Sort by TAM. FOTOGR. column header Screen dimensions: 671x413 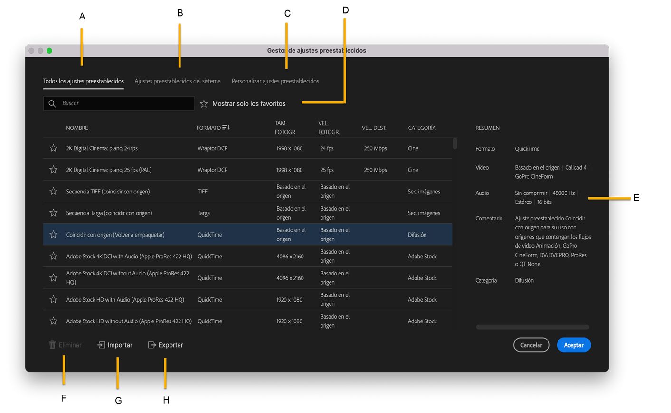[285, 128]
